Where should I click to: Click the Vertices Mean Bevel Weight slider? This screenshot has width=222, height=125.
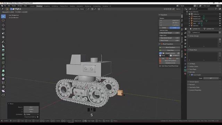click(170, 33)
